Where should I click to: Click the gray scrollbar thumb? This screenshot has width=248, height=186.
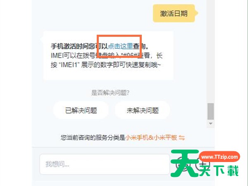210,112
